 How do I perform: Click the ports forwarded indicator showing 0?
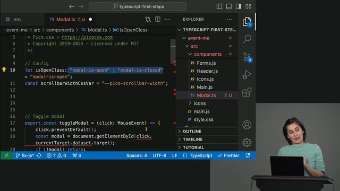coord(76,155)
